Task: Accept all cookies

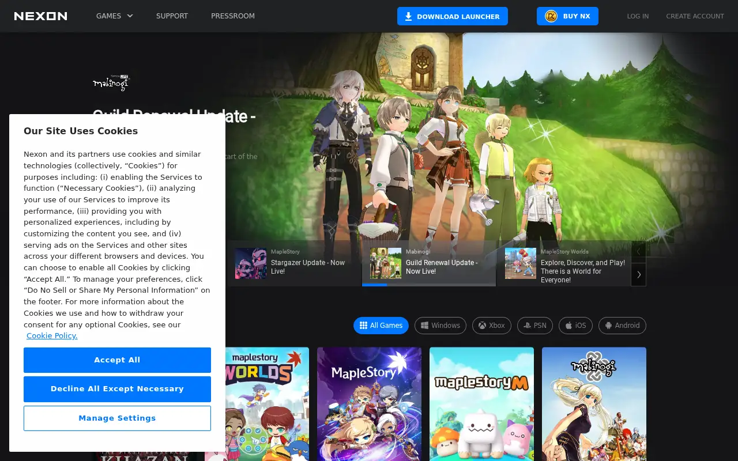Action: coord(117,360)
